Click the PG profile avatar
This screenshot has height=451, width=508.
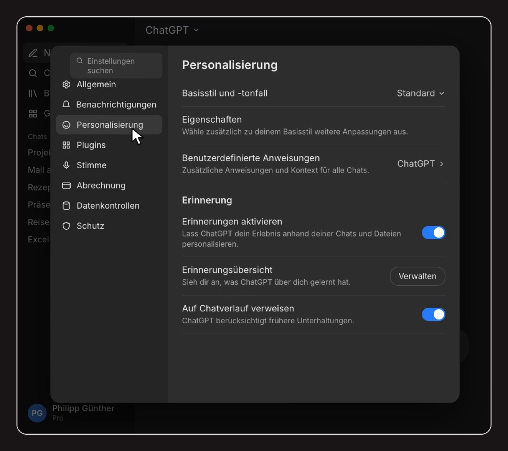[37, 413]
